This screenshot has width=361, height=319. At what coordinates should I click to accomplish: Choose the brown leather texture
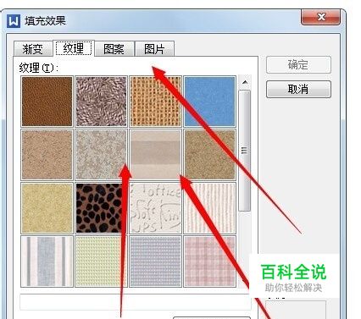(47, 102)
